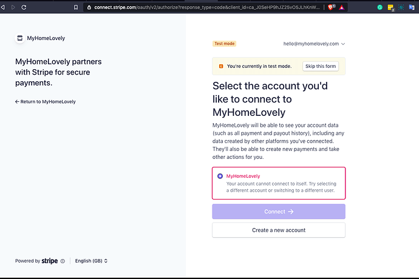
Task: Click the Test mode badge
Action: [225, 44]
